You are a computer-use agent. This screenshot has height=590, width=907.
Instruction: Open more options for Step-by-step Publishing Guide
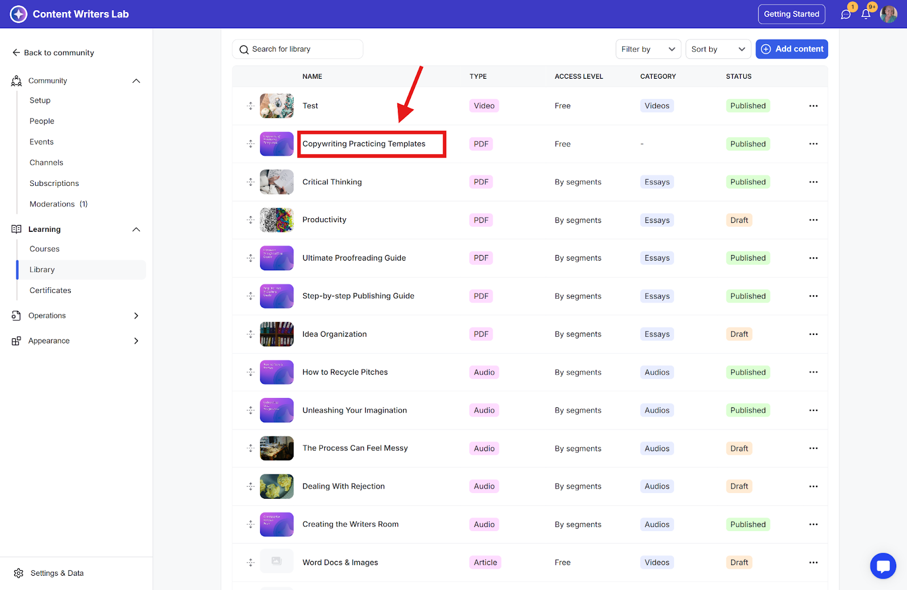point(813,296)
